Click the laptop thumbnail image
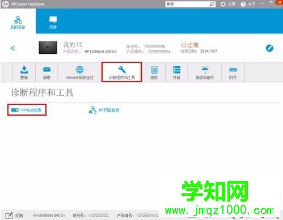 click(x=48, y=48)
